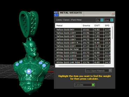129x97 pixels.
Task: Select the Yellow Gold:9KY row
Action: coord(83,30)
